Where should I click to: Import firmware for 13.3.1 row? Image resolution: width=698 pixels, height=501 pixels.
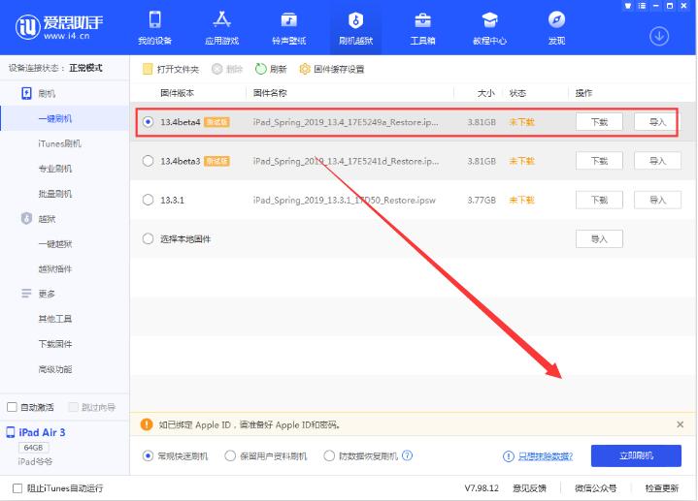coord(657,200)
